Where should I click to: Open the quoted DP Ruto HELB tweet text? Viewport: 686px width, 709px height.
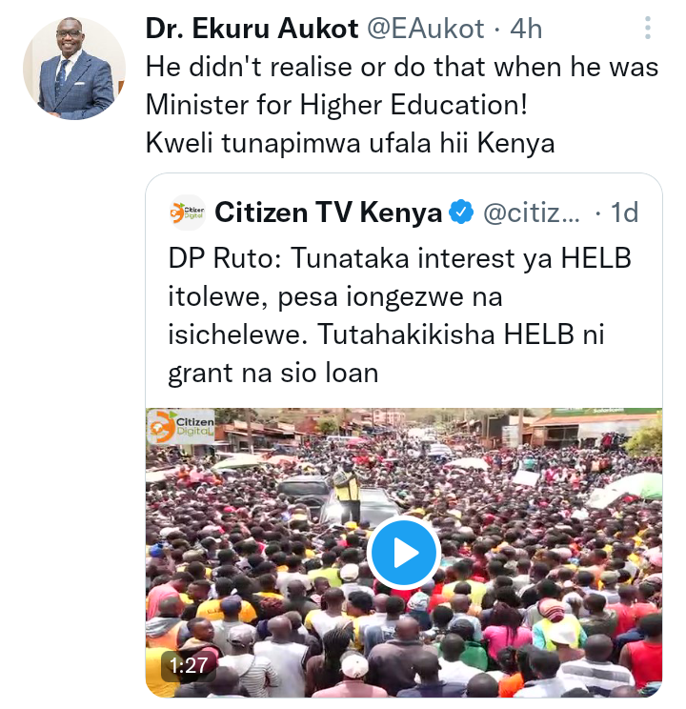tap(400, 316)
